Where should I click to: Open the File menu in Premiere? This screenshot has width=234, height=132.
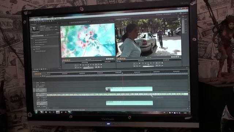point(31,20)
